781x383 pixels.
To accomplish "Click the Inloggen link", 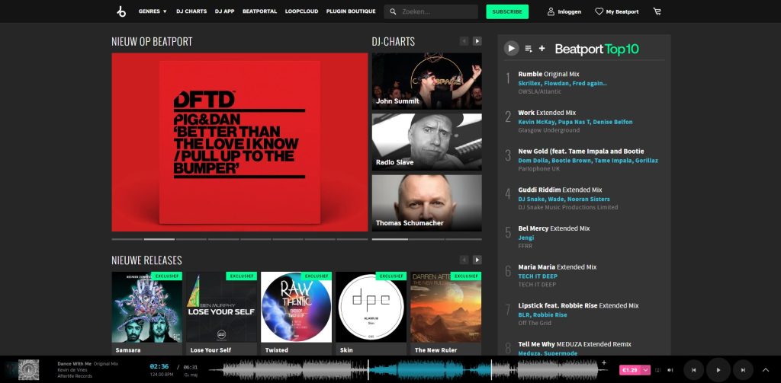I will [569, 12].
